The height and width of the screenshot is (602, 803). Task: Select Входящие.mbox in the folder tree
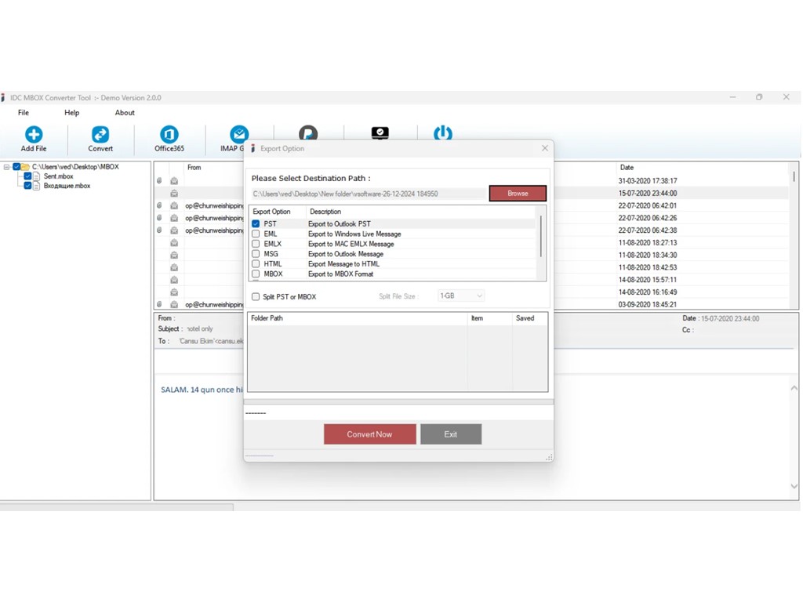pos(67,186)
